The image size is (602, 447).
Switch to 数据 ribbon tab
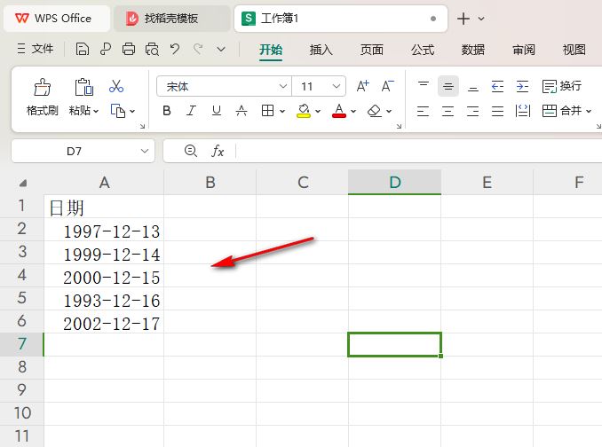click(473, 50)
